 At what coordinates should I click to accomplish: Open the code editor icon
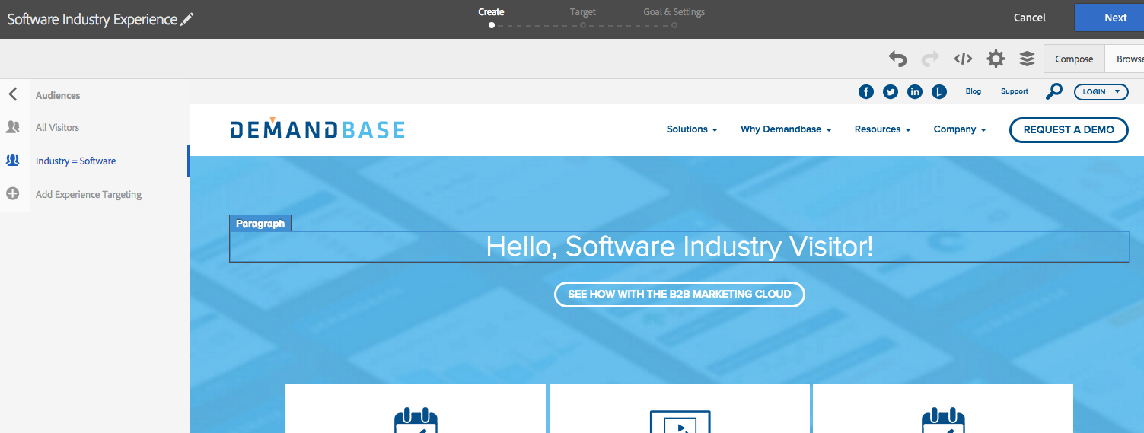click(x=963, y=59)
